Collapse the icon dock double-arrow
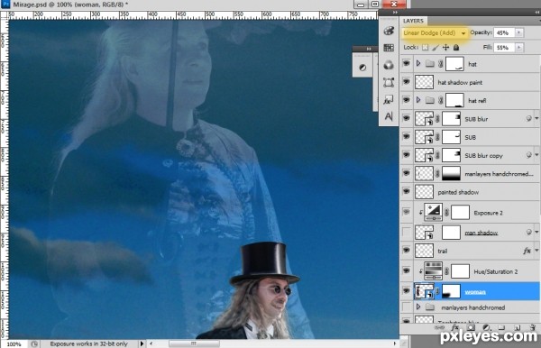 (x=395, y=12)
